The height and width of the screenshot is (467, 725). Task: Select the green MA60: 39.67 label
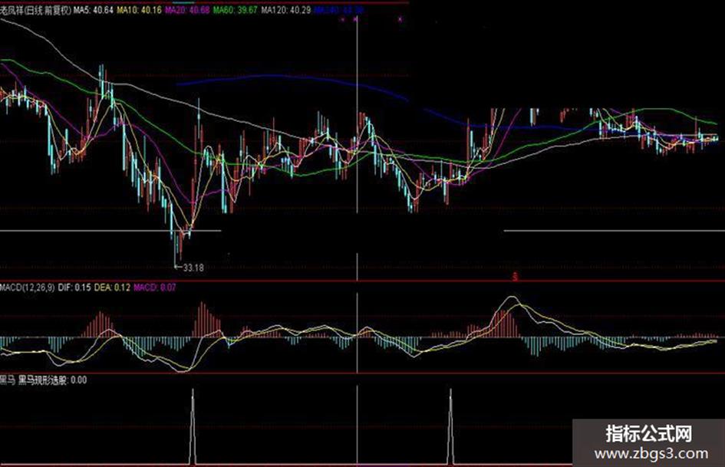coord(235,10)
